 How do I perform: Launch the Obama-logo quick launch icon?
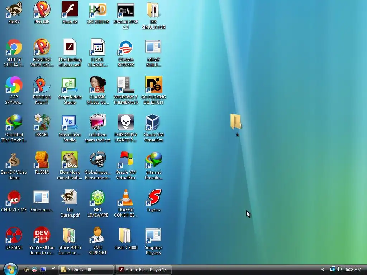pos(34,270)
